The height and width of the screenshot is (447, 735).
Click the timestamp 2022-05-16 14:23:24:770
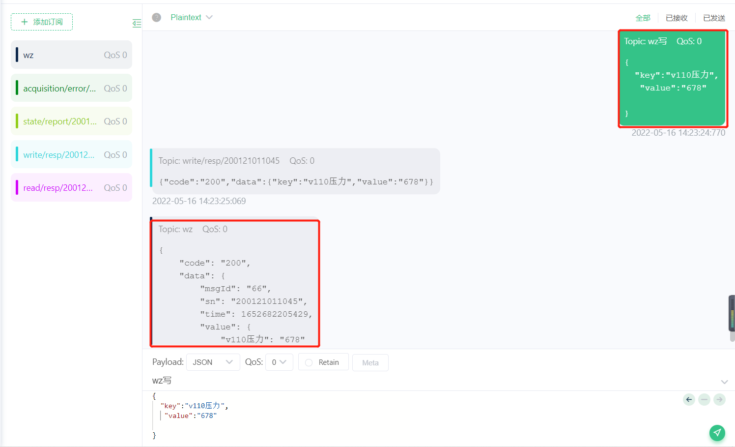(x=678, y=133)
